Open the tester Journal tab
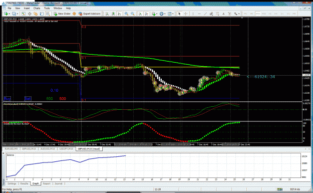Viewport: 313px width, 193px height. [x=59, y=183]
